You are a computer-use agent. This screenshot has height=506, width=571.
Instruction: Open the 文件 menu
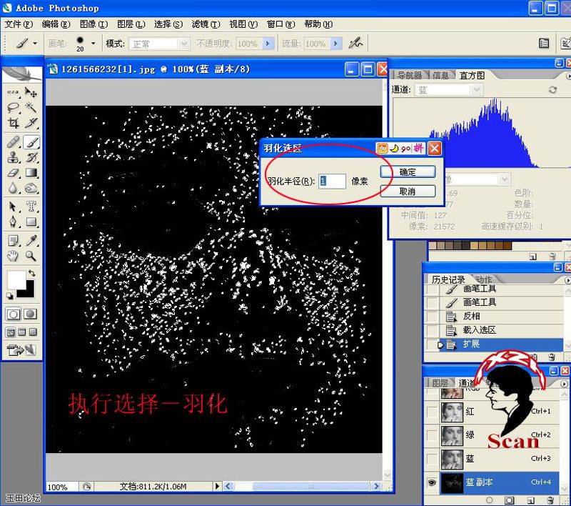tap(19, 24)
